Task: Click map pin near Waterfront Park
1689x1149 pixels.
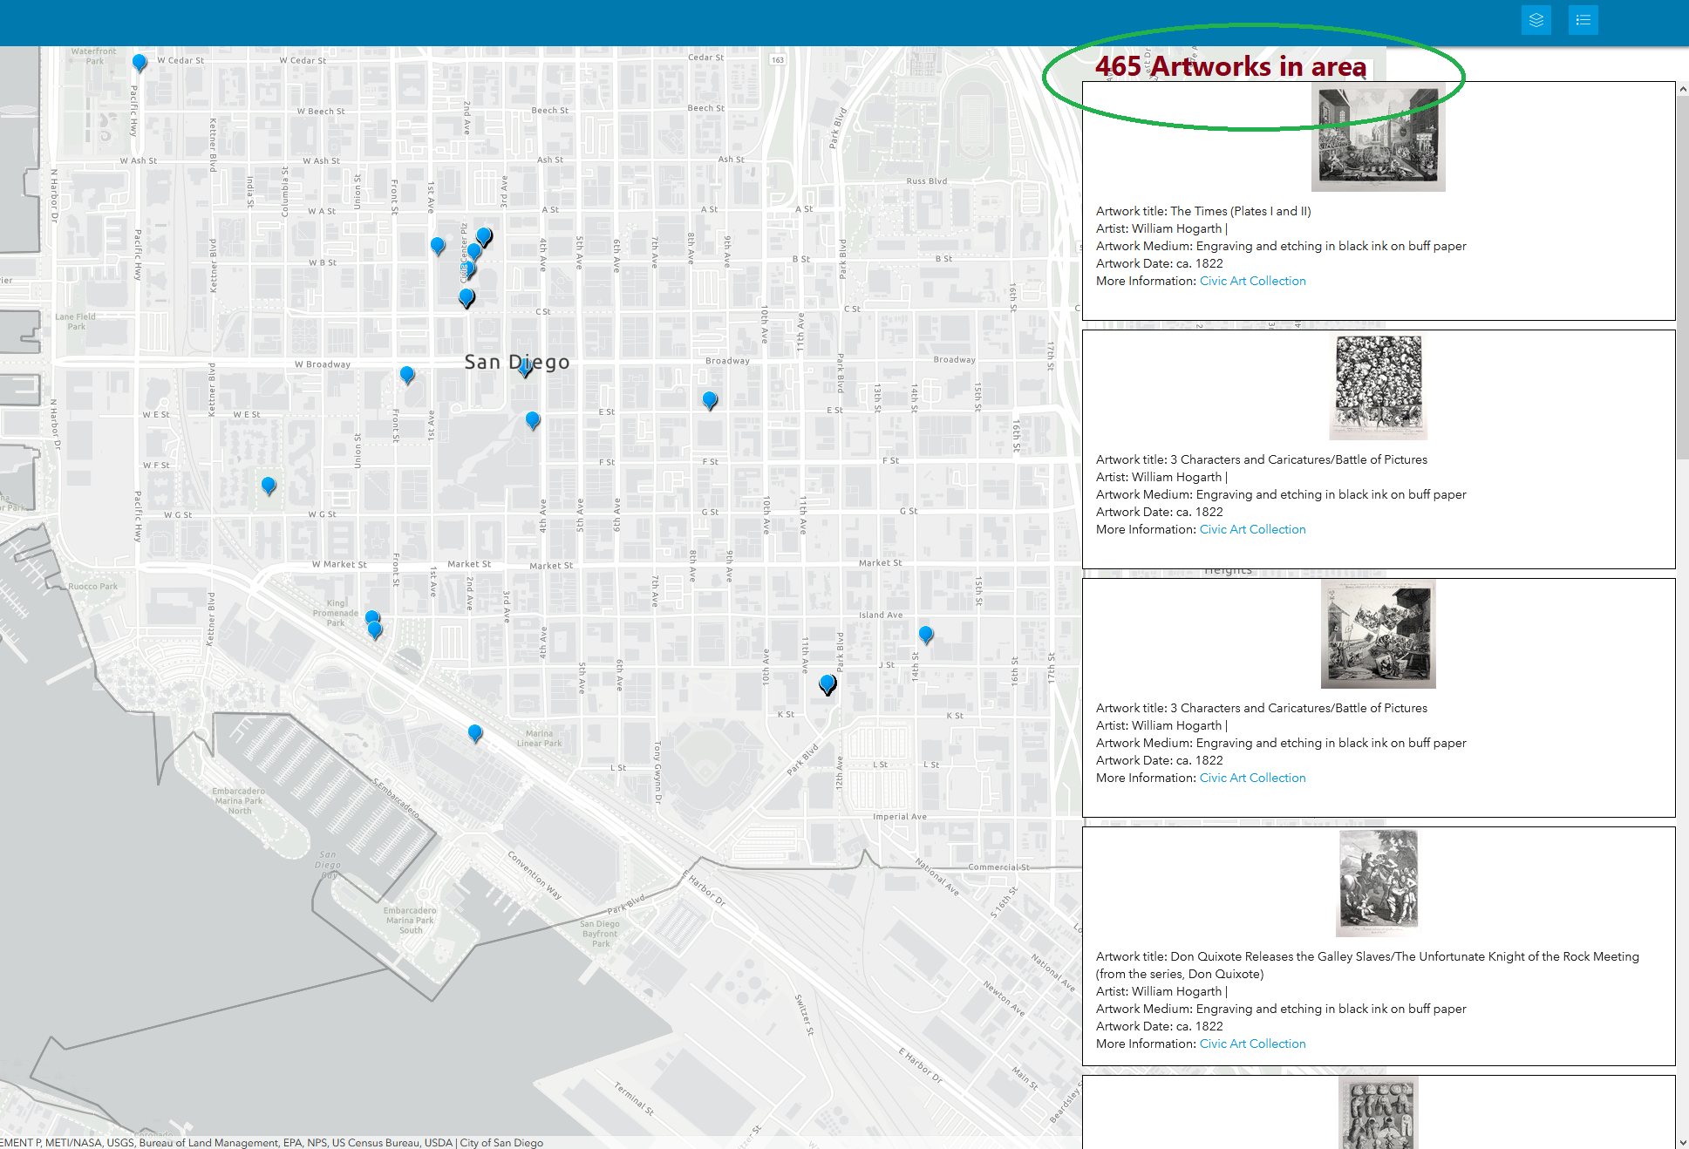Action: point(140,62)
